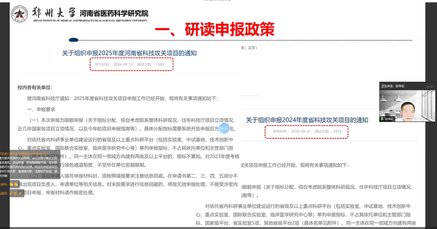
Task: Click the speaker name tag beside microphone
Action: click(x=389, y=119)
